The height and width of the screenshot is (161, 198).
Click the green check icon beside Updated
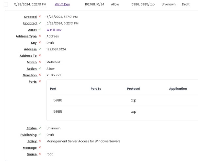pos(40,23)
